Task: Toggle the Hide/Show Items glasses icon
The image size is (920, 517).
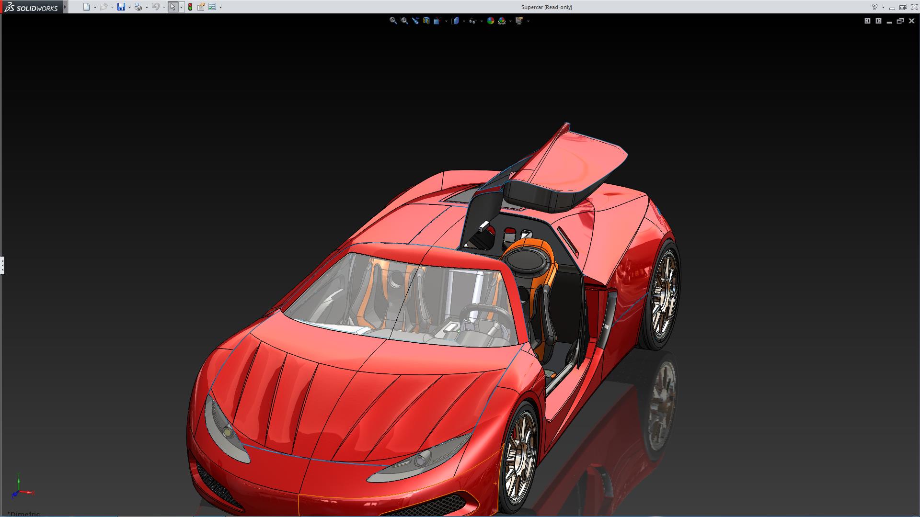Action: [472, 21]
